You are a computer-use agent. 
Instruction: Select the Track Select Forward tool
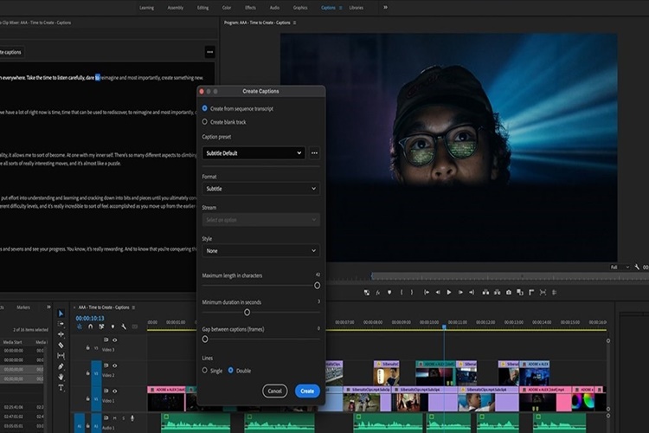(61, 324)
